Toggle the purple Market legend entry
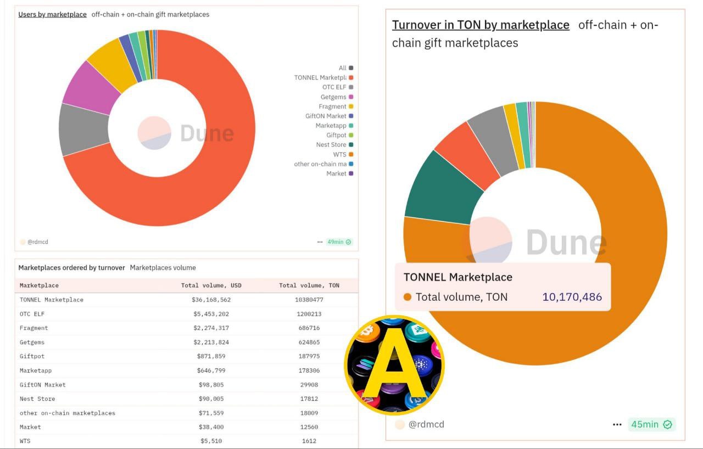Viewport: 703px width, 449px height. (340, 173)
